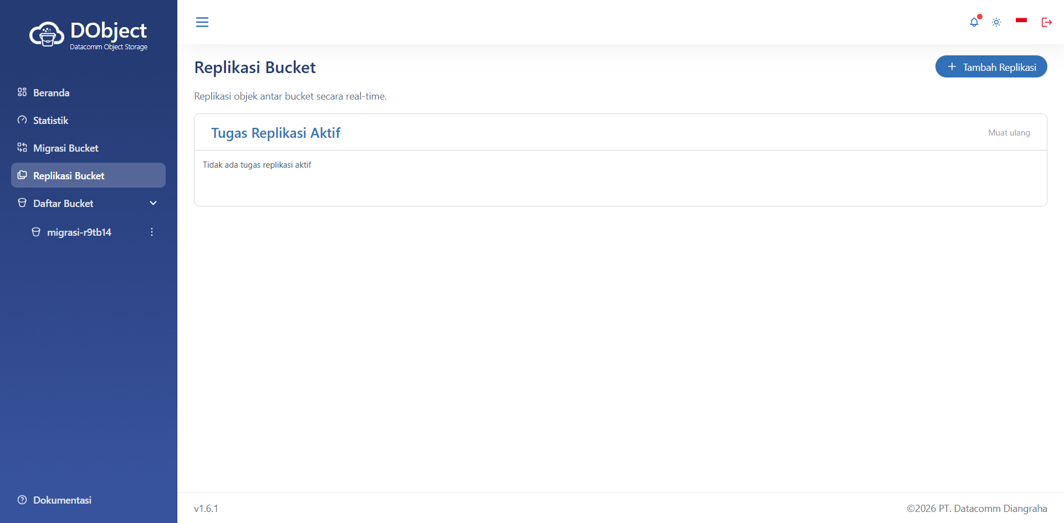Click the Beranda dashboard icon

22,92
